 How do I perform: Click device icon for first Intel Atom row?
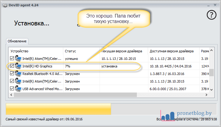pyautogui.click(x=18, y=58)
